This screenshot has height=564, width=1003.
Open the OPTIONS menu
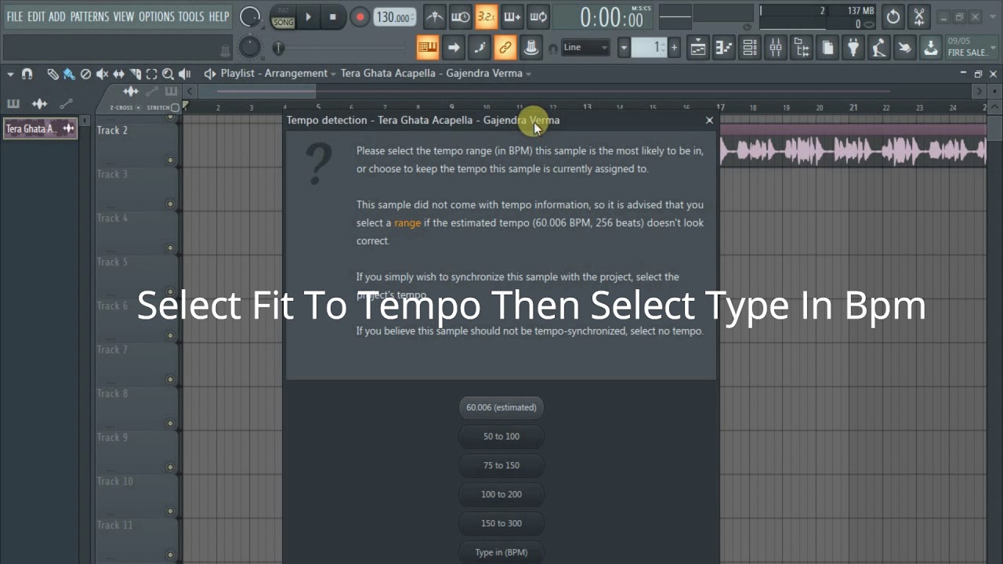157,16
